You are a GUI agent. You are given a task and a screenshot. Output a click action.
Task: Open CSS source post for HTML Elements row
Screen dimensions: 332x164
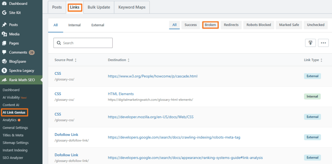(x=58, y=94)
